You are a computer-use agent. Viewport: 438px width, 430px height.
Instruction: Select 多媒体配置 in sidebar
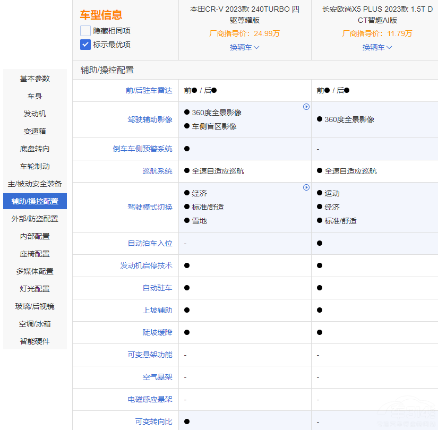pyautogui.click(x=35, y=271)
